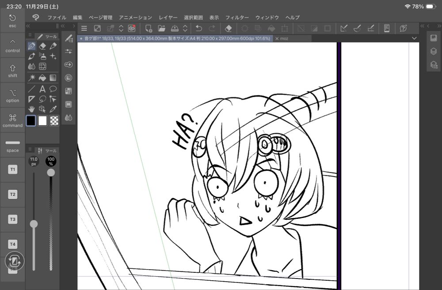Toggle the canvas fit-to-screen icon in command bar

(97, 28)
